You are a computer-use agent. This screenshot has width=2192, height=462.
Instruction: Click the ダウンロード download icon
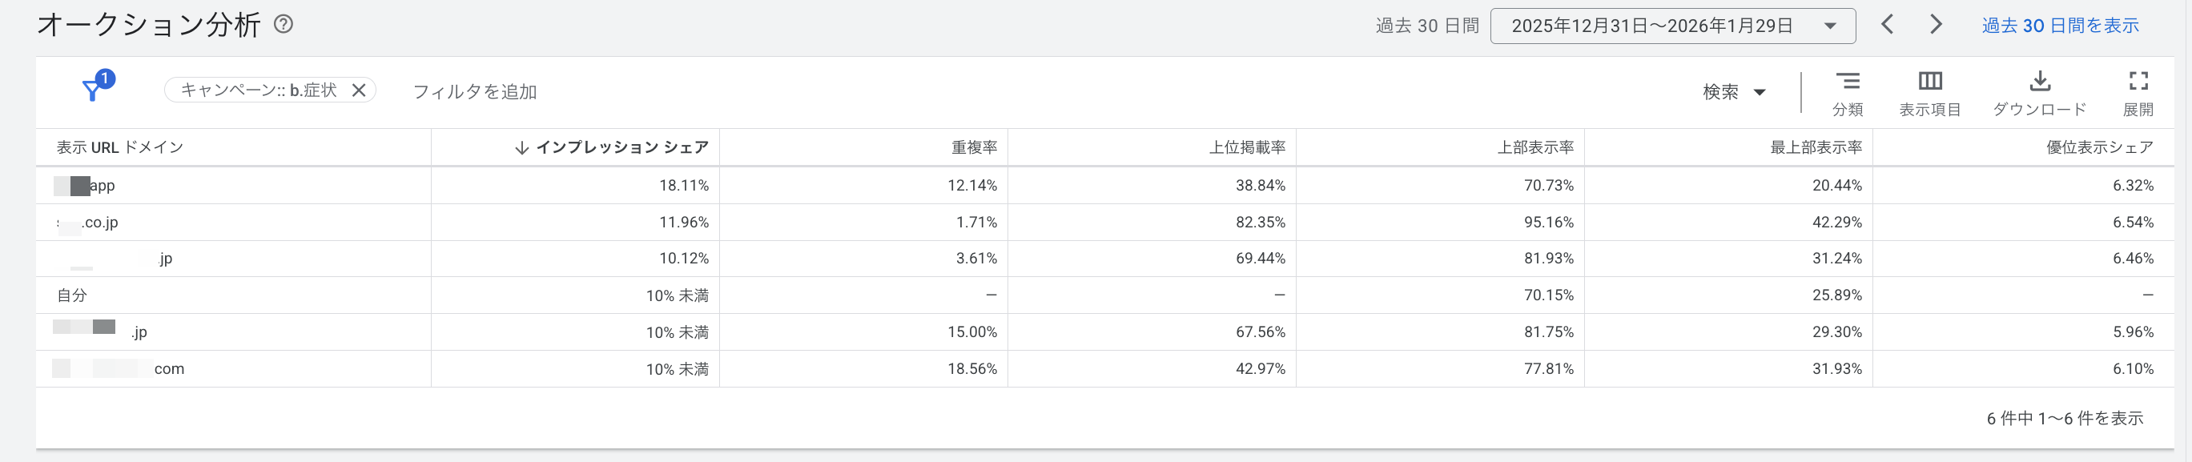tap(2040, 82)
